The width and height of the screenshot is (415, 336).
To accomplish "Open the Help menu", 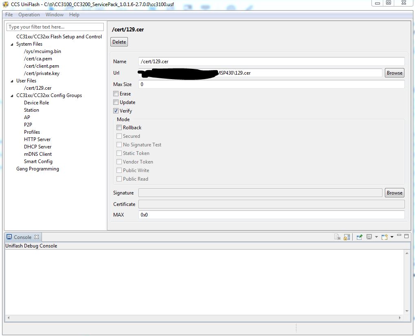I will [x=74, y=15].
